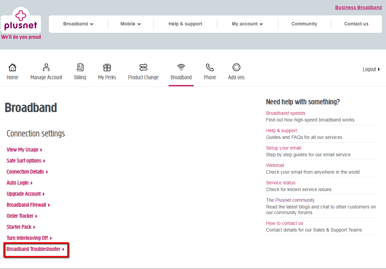Open Product Change via its arrows icon
This screenshot has height=269, width=386.
(143, 71)
